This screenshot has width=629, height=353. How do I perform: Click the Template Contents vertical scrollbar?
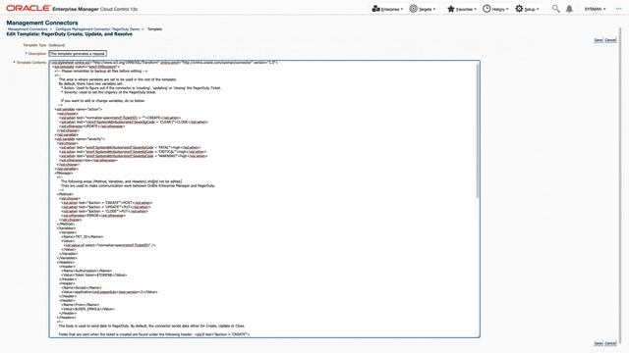[x=478, y=130]
